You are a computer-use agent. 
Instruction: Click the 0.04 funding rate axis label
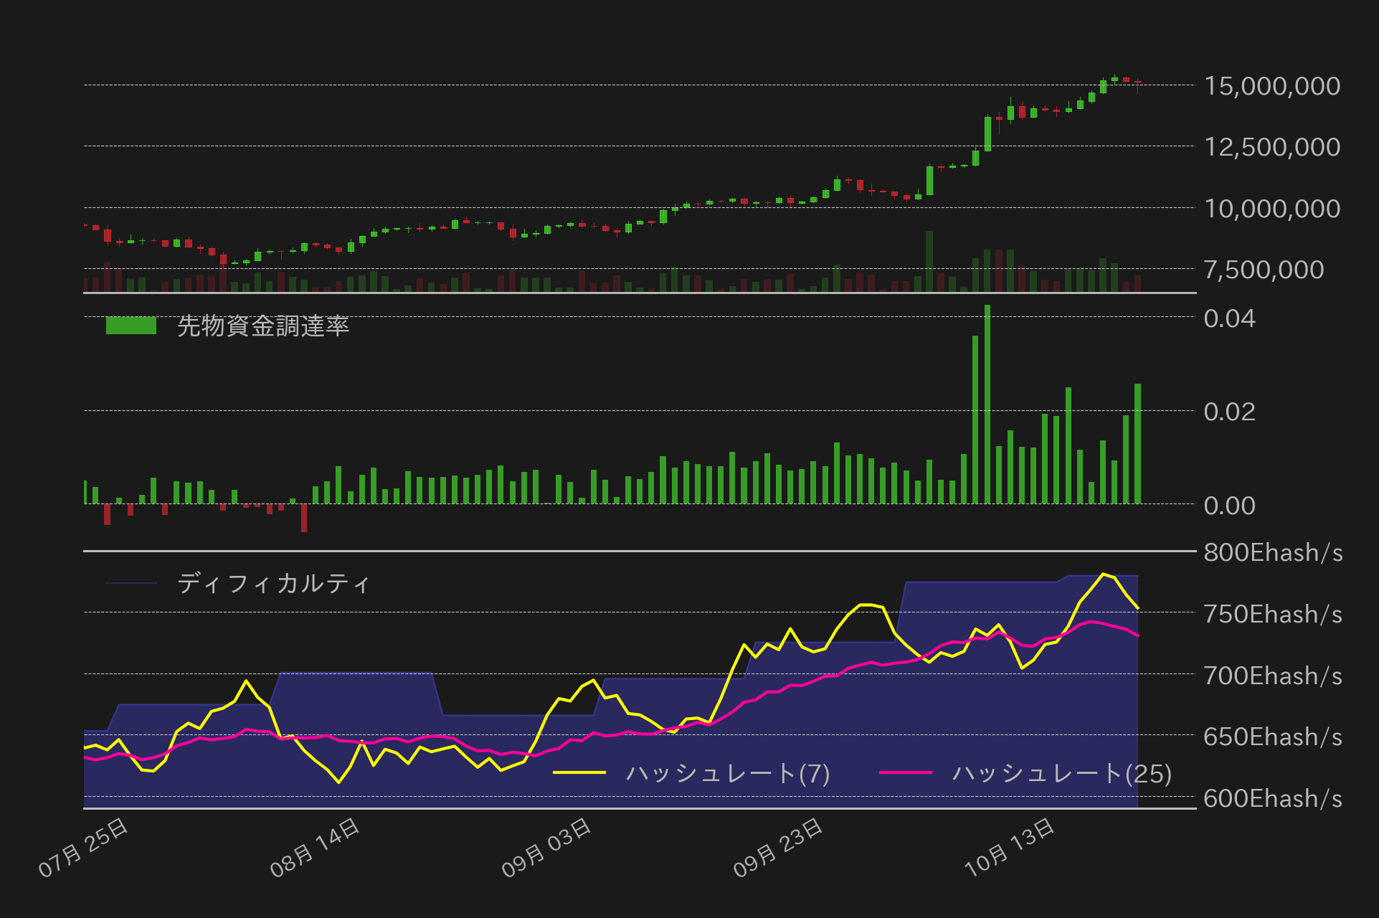[x=1229, y=318]
